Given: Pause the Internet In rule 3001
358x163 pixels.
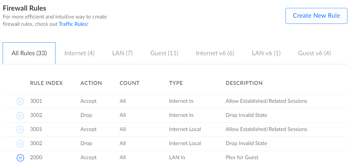Looking at the screenshot, I should (x=20, y=101).
